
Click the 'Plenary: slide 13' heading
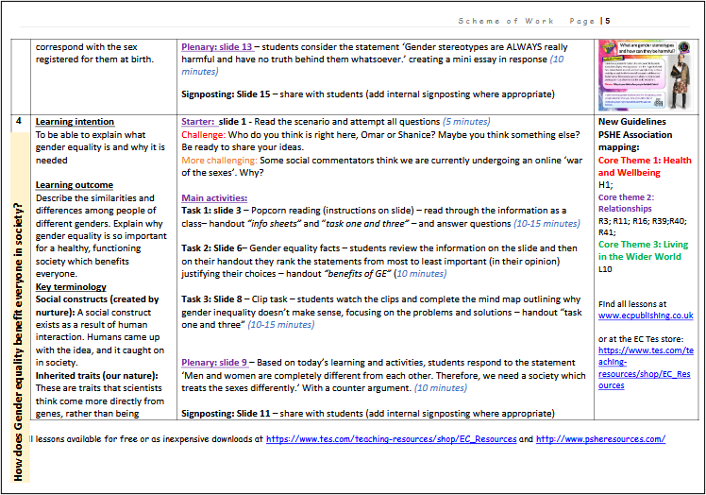(x=217, y=47)
